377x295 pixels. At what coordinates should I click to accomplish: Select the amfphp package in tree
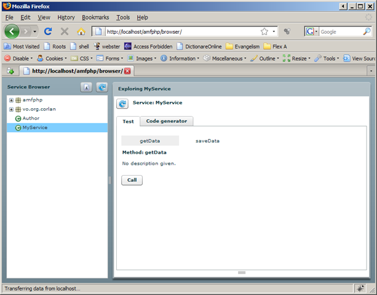point(33,100)
